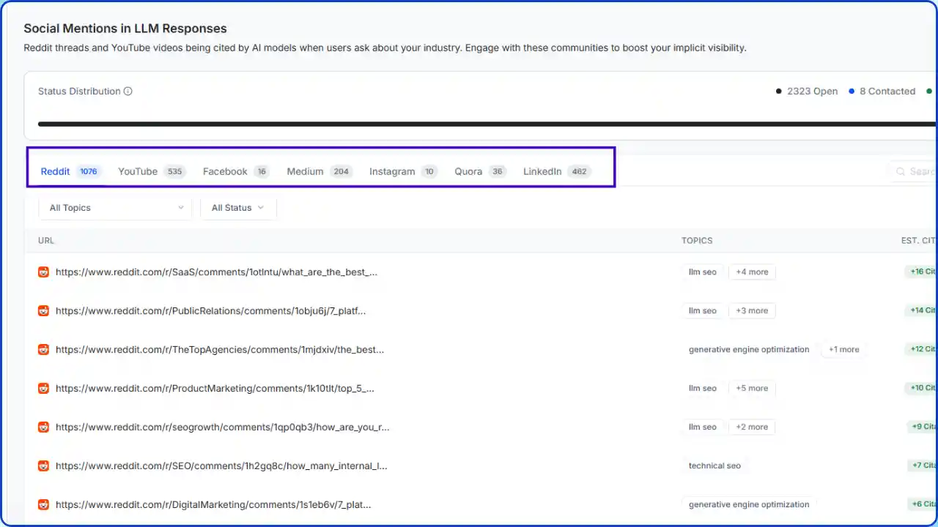
Task: Expand +3 more topics in PublicRelations row
Action: pyautogui.click(x=752, y=310)
